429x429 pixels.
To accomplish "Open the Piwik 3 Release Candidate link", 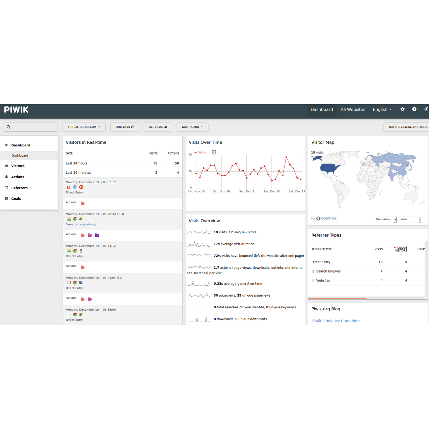I will [336, 321].
